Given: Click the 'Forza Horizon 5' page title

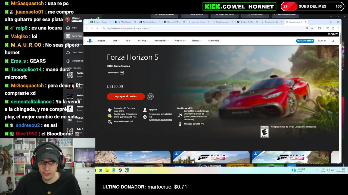Looking at the screenshot, I should coord(132,57).
